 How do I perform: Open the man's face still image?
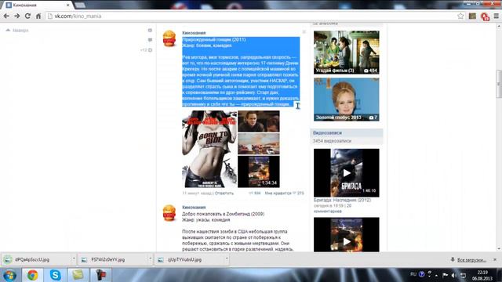[x=259, y=121]
